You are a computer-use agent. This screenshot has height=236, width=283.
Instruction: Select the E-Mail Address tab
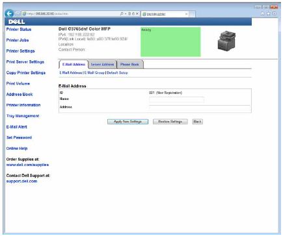pos(74,64)
